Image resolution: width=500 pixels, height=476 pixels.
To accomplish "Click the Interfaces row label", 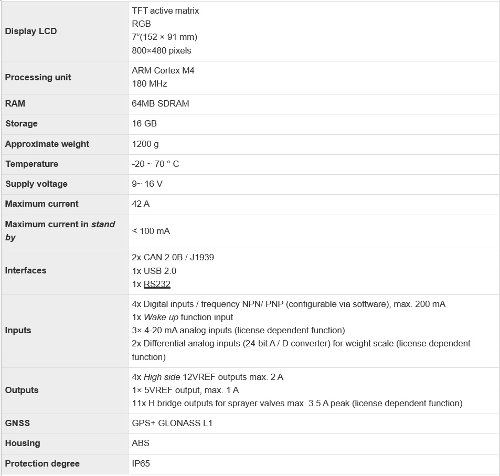I will (26, 270).
